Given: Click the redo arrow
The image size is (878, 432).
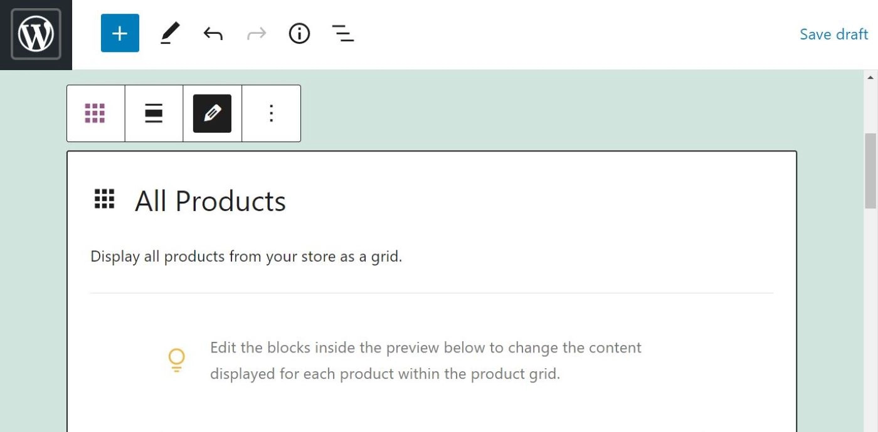Looking at the screenshot, I should click(257, 33).
